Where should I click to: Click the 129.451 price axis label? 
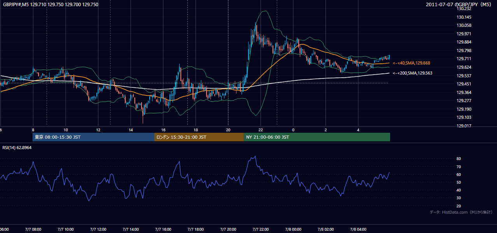[x=464, y=84]
